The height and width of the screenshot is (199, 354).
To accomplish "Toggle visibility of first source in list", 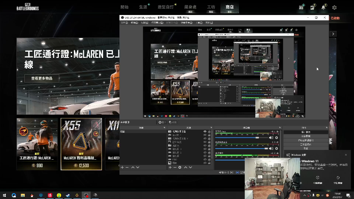I will point(205,131).
